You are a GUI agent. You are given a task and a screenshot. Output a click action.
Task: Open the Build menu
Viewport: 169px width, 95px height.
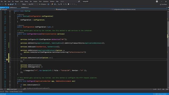point(22,1)
